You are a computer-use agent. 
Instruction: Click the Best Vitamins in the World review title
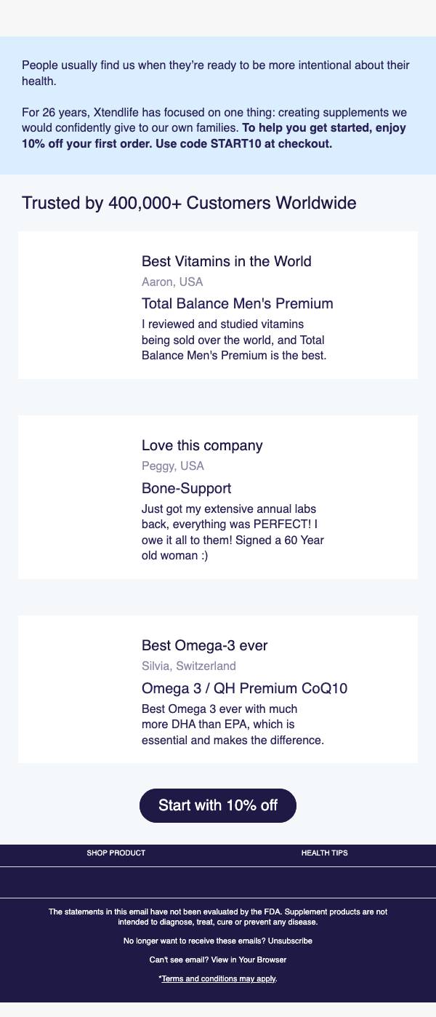227,261
